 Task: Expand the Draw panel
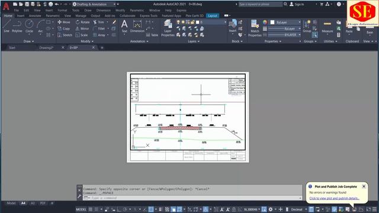(x=28, y=41)
